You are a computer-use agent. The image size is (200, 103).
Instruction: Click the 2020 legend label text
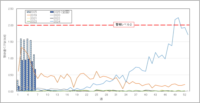tap(57, 15)
